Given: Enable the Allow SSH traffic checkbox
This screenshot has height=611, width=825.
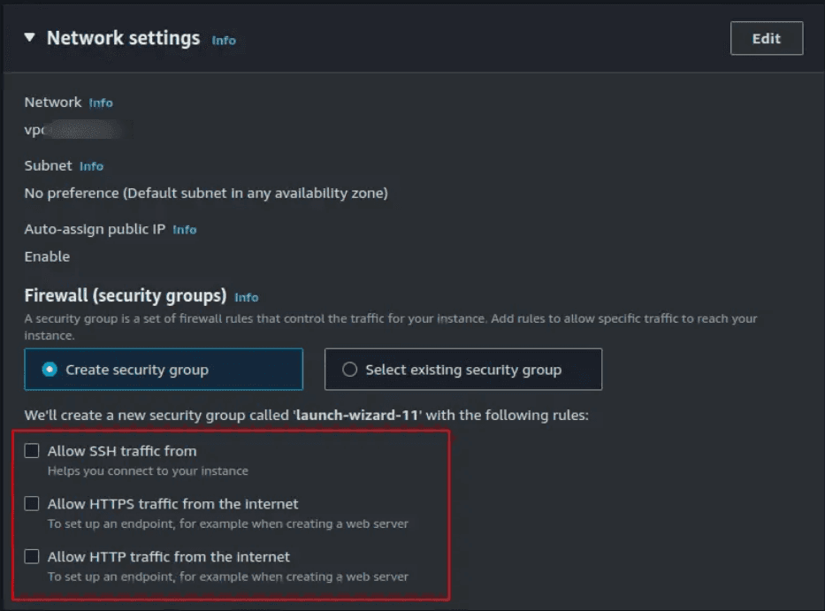Looking at the screenshot, I should (32, 450).
